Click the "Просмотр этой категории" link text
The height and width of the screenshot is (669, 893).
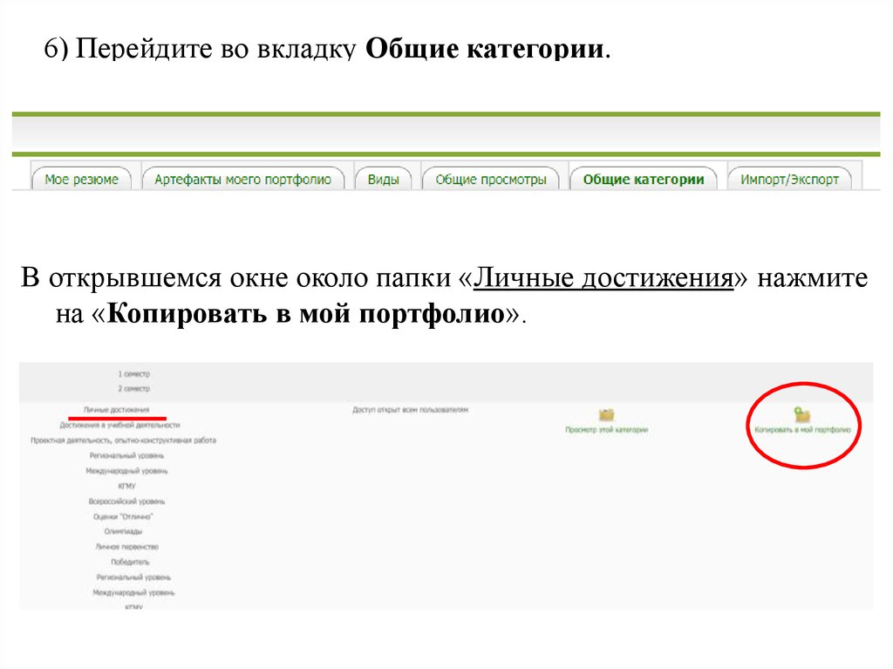[606, 430]
